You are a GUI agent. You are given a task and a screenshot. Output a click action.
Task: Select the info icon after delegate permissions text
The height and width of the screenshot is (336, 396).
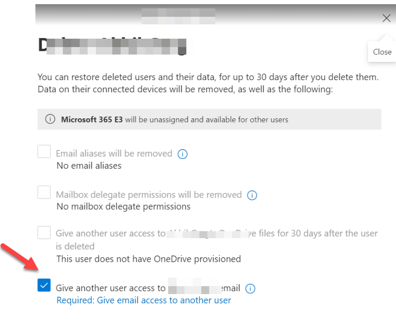(x=252, y=195)
